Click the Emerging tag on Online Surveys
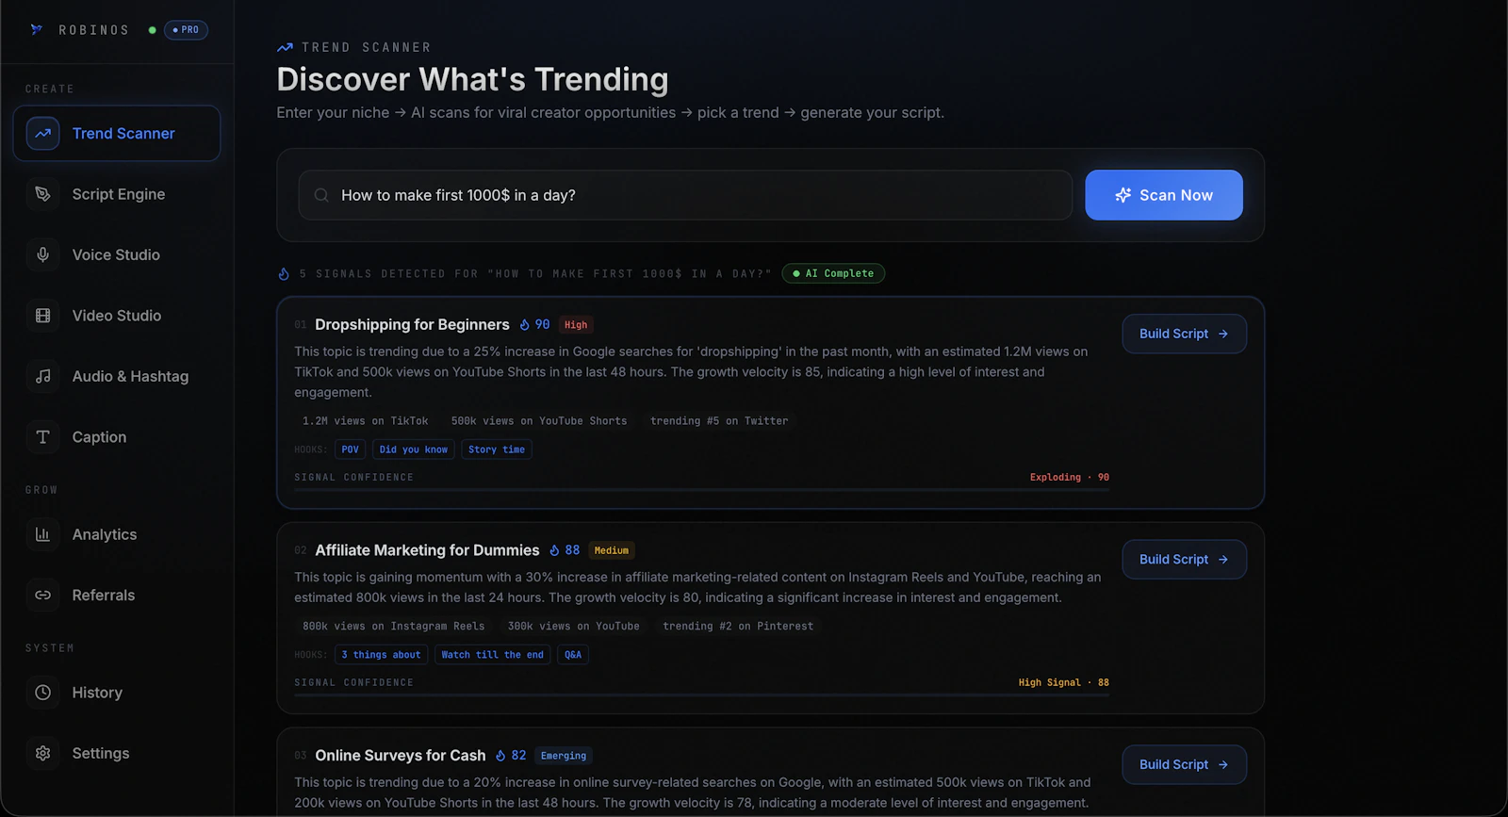Viewport: 1508px width, 817px height. pos(564,756)
